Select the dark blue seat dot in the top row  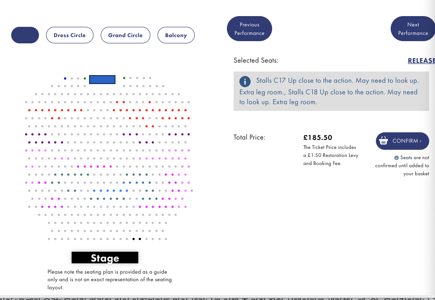pyautogui.click(x=65, y=79)
